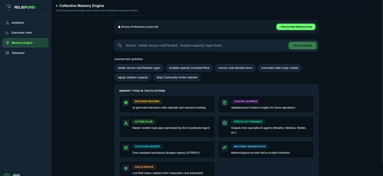Screen dimensions: 383x176
Task: Click 'Time-stamped operational situation reports' description
Action: tap(166, 153)
